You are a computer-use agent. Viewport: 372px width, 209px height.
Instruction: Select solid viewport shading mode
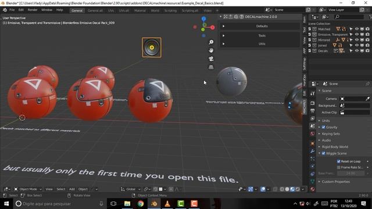coord(287,189)
